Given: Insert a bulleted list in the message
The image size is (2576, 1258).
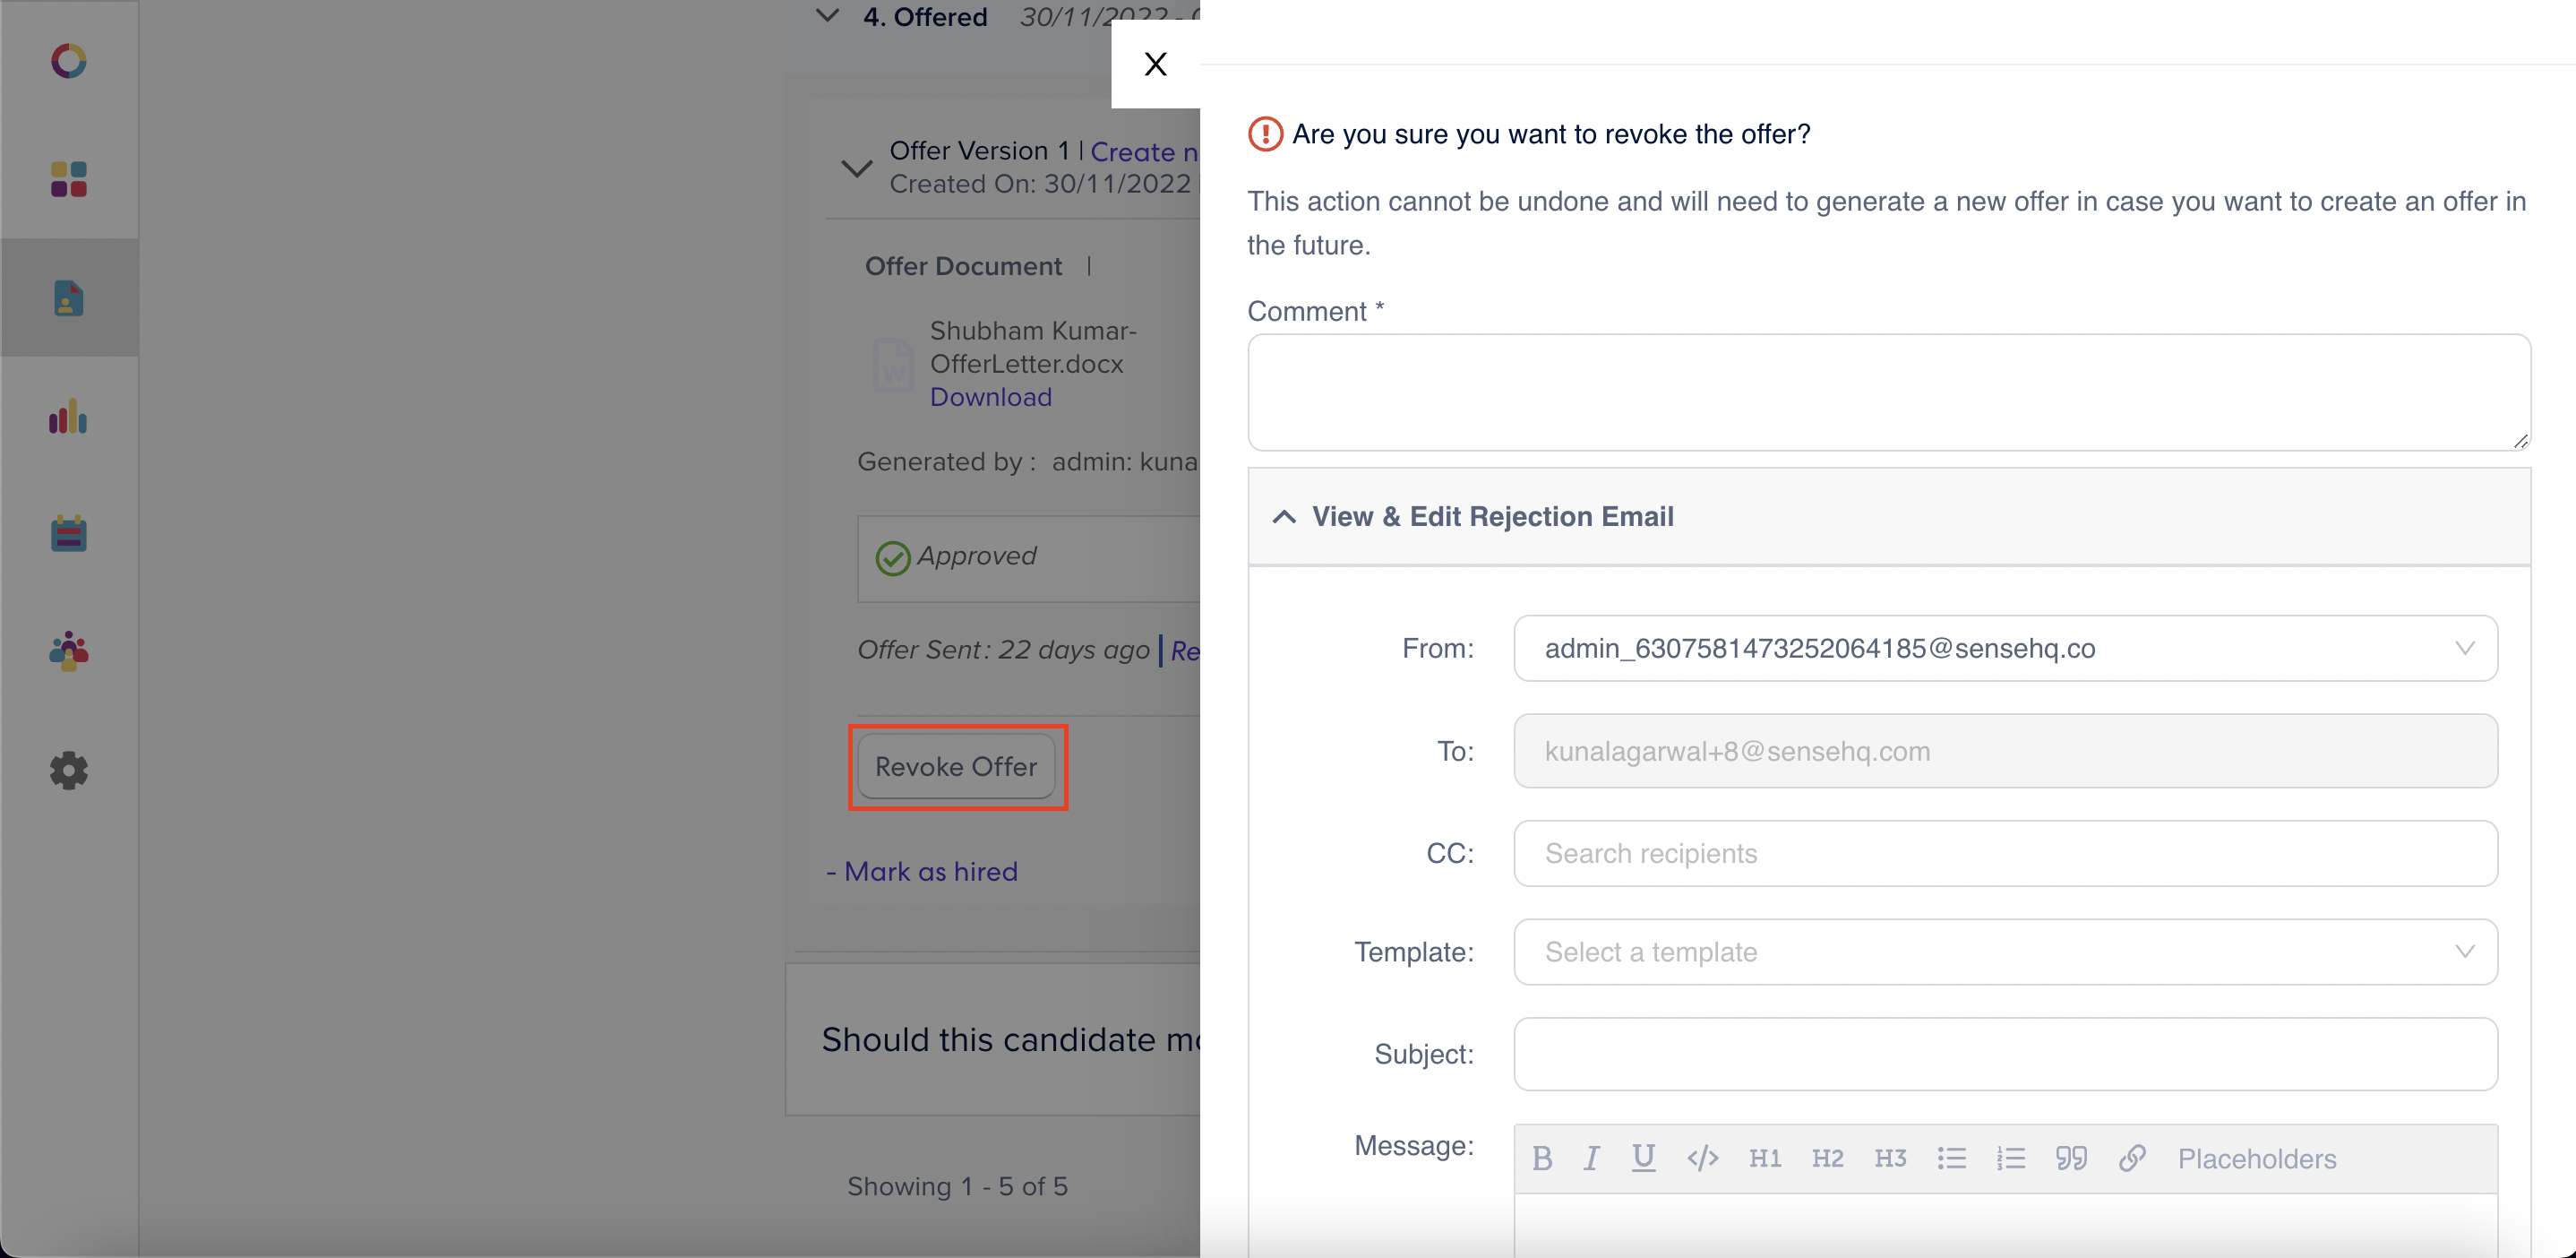Looking at the screenshot, I should [1950, 1158].
